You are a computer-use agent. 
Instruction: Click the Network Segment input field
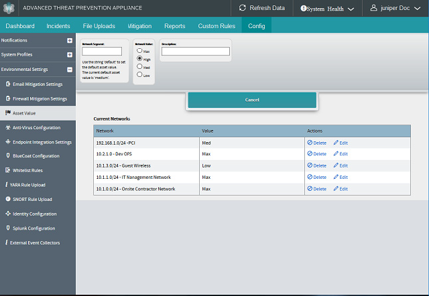101,52
